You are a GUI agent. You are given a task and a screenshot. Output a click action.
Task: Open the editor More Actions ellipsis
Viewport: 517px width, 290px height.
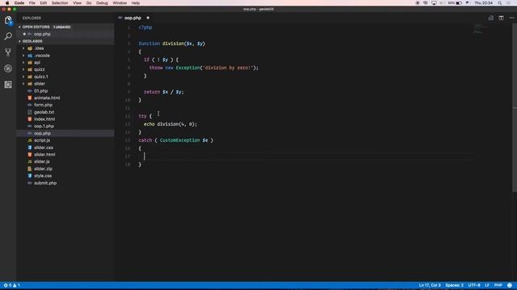tap(511, 18)
